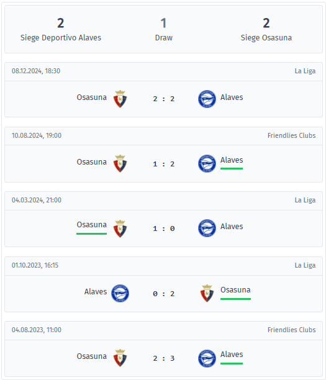Click underlined Osasuna winner name 04.03.2024
This screenshot has height=380, width=326.
pos(92,225)
